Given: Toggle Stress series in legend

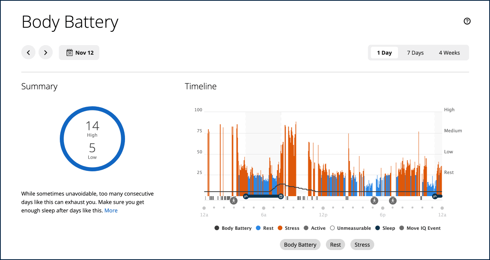Looking at the screenshot, I should (x=288, y=228).
